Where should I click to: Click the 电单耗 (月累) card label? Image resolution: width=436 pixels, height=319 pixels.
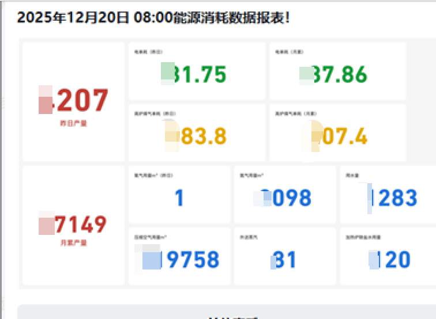[290, 52]
